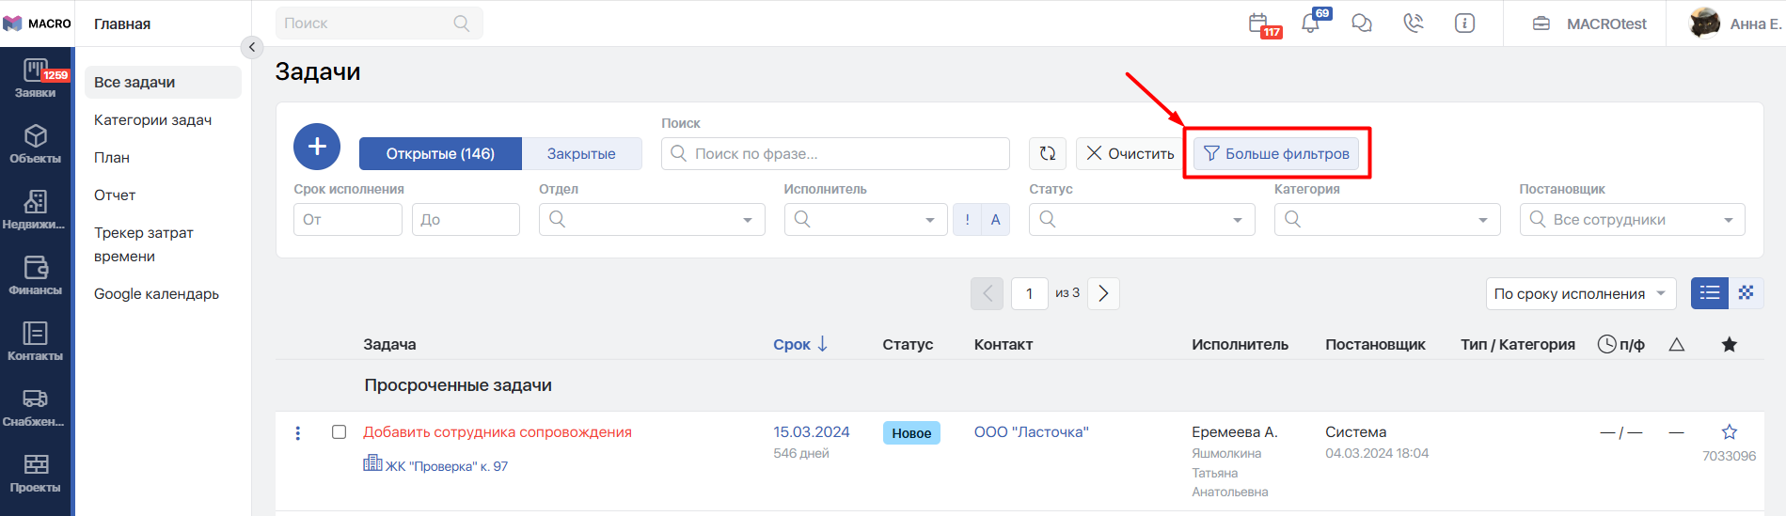Click the refresh filters icon
The width and height of the screenshot is (1786, 516).
click(x=1048, y=153)
